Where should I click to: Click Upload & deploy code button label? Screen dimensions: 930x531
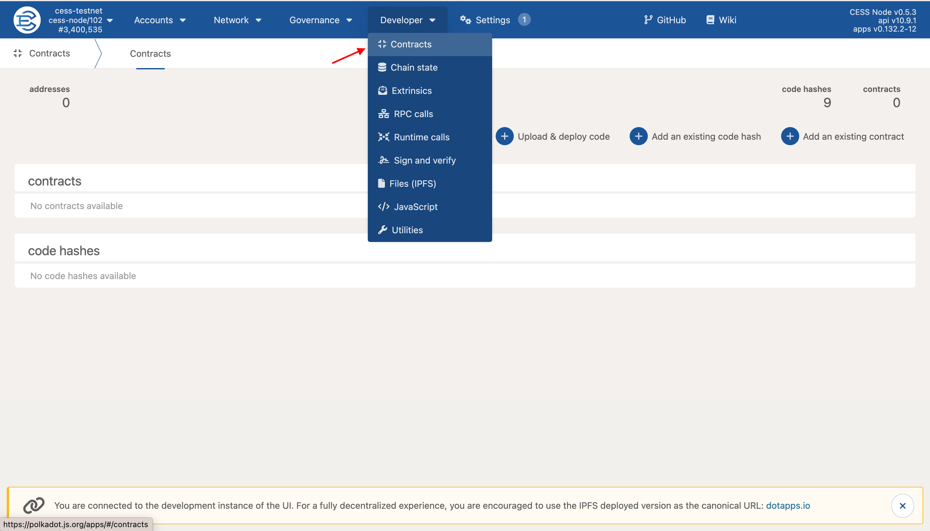(x=563, y=136)
